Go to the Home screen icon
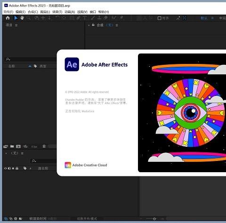The image size is (226, 223). pos(8,18)
